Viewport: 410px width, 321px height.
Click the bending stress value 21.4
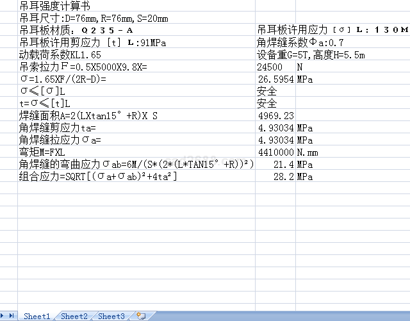[275, 164]
